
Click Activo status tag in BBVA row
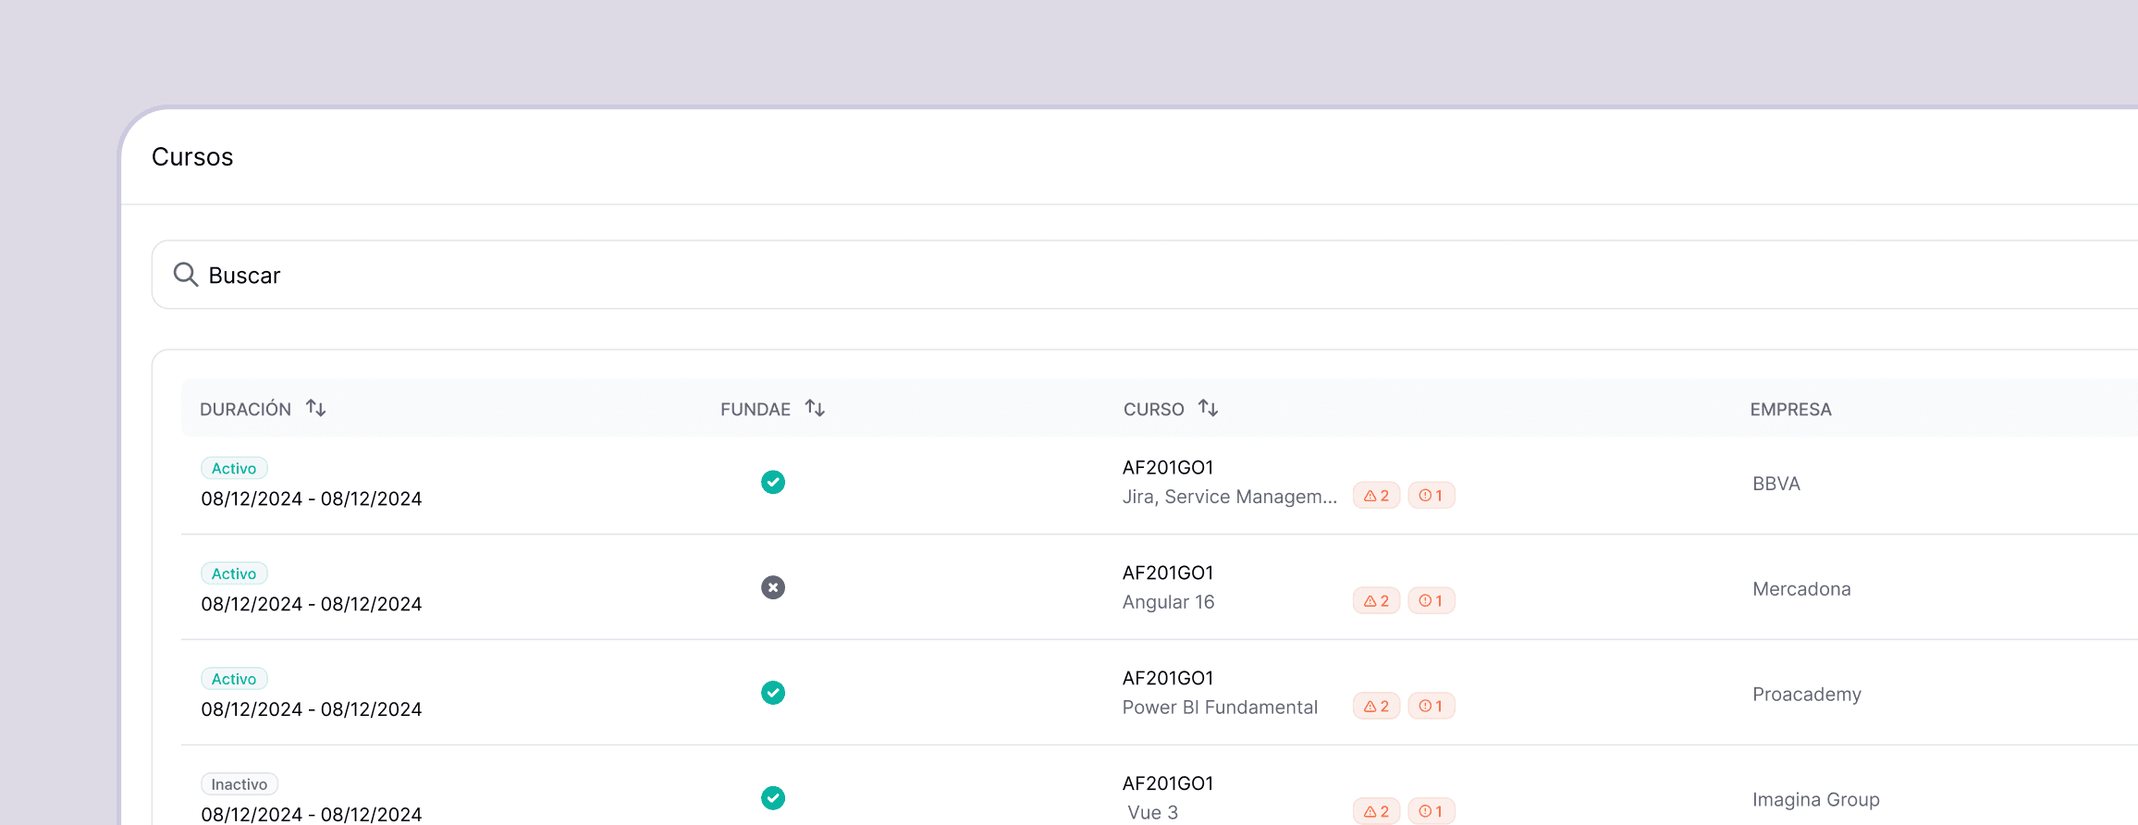(x=234, y=468)
